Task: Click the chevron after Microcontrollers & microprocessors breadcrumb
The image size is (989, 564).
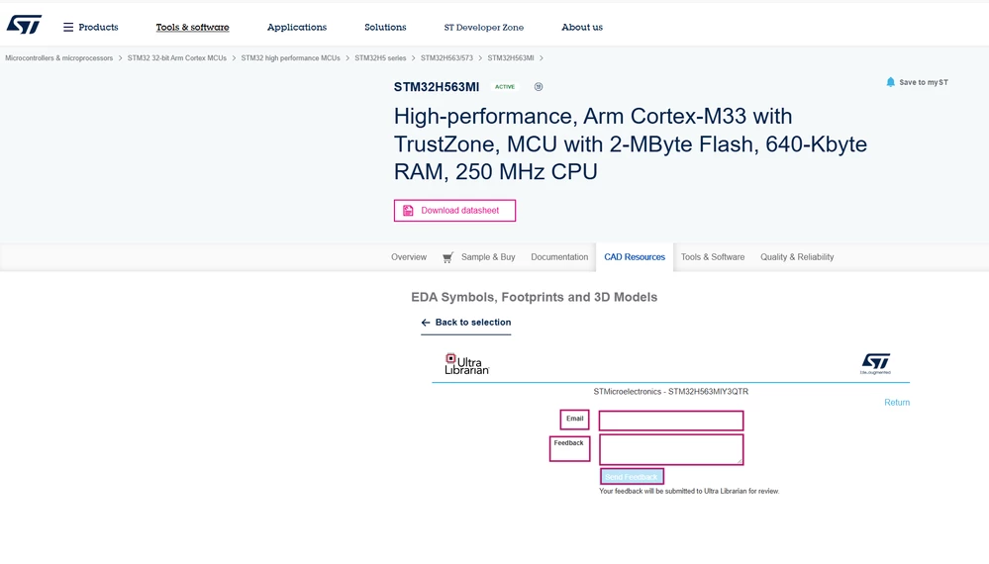Action: 120,58
